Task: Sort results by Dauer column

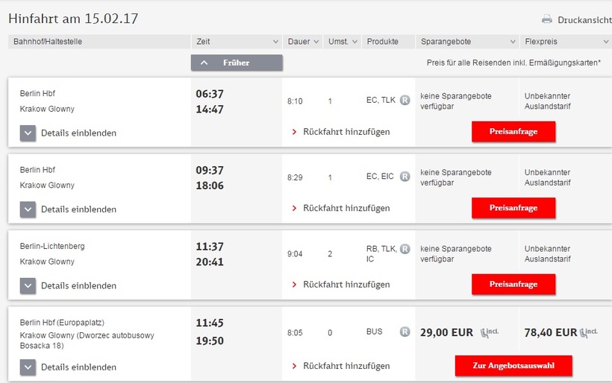Action: (x=304, y=42)
